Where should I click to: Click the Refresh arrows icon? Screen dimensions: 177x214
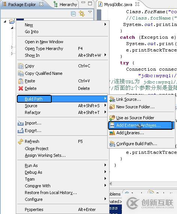(21, 141)
